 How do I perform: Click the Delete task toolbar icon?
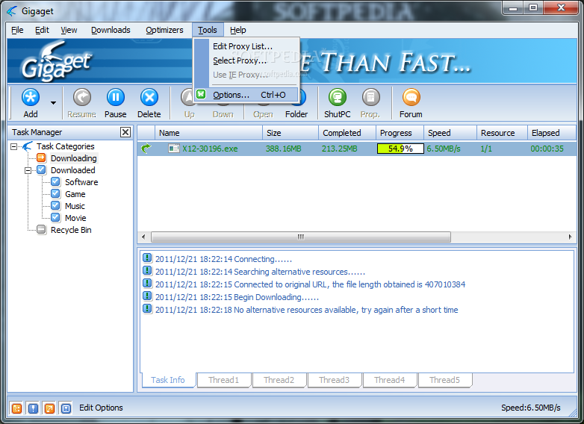(x=149, y=98)
